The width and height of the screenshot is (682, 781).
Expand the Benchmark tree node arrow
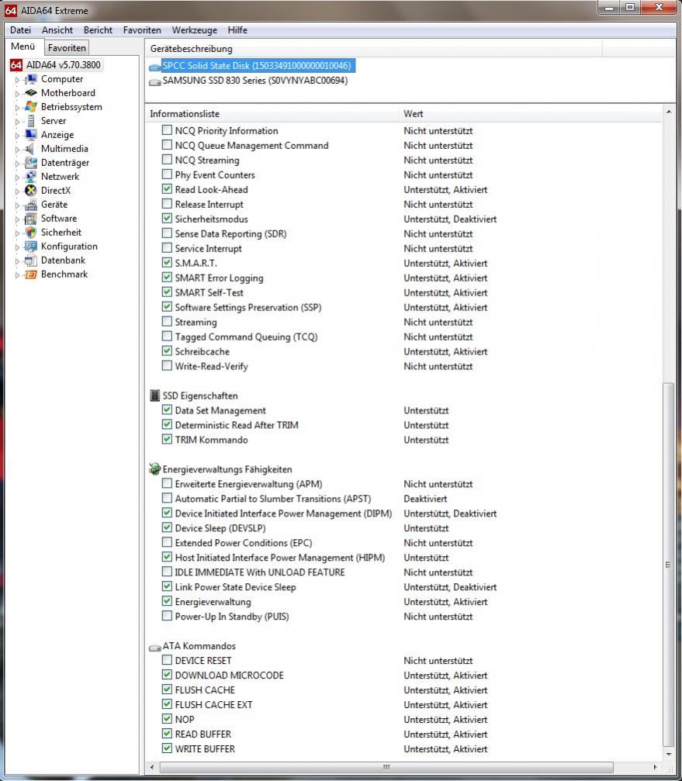pos(17,275)
